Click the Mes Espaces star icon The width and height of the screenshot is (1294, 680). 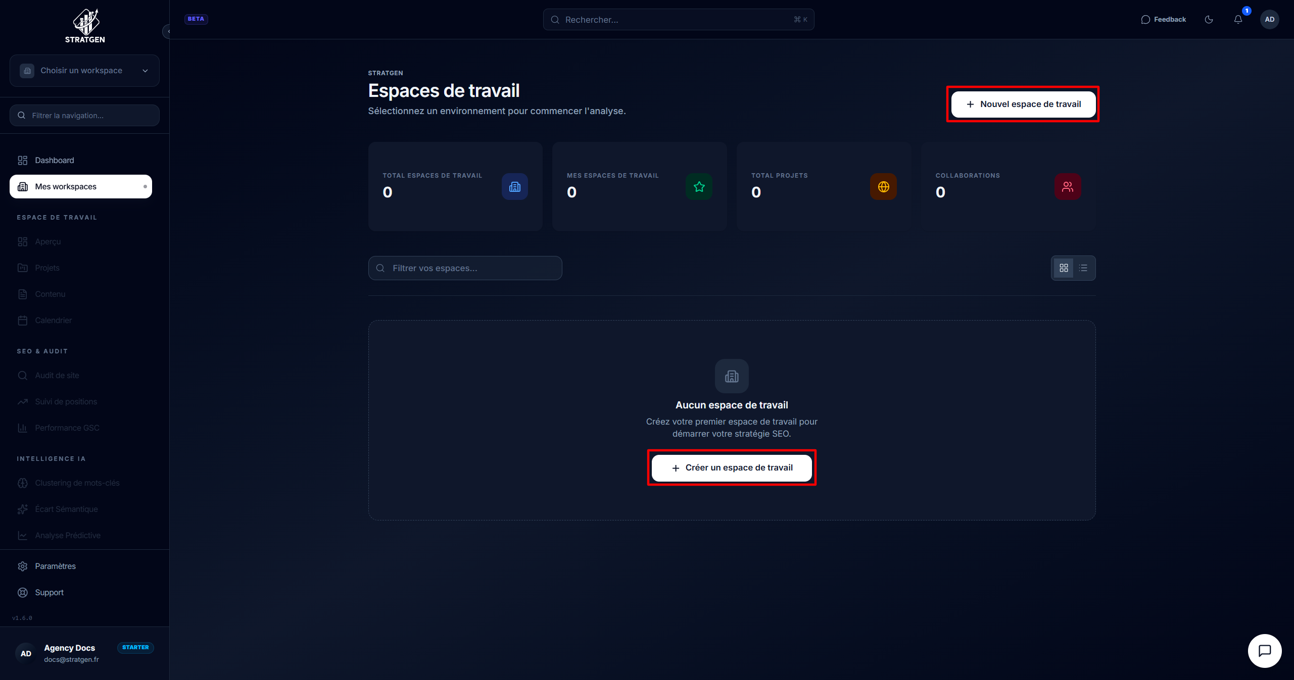[x=699, y=187]
